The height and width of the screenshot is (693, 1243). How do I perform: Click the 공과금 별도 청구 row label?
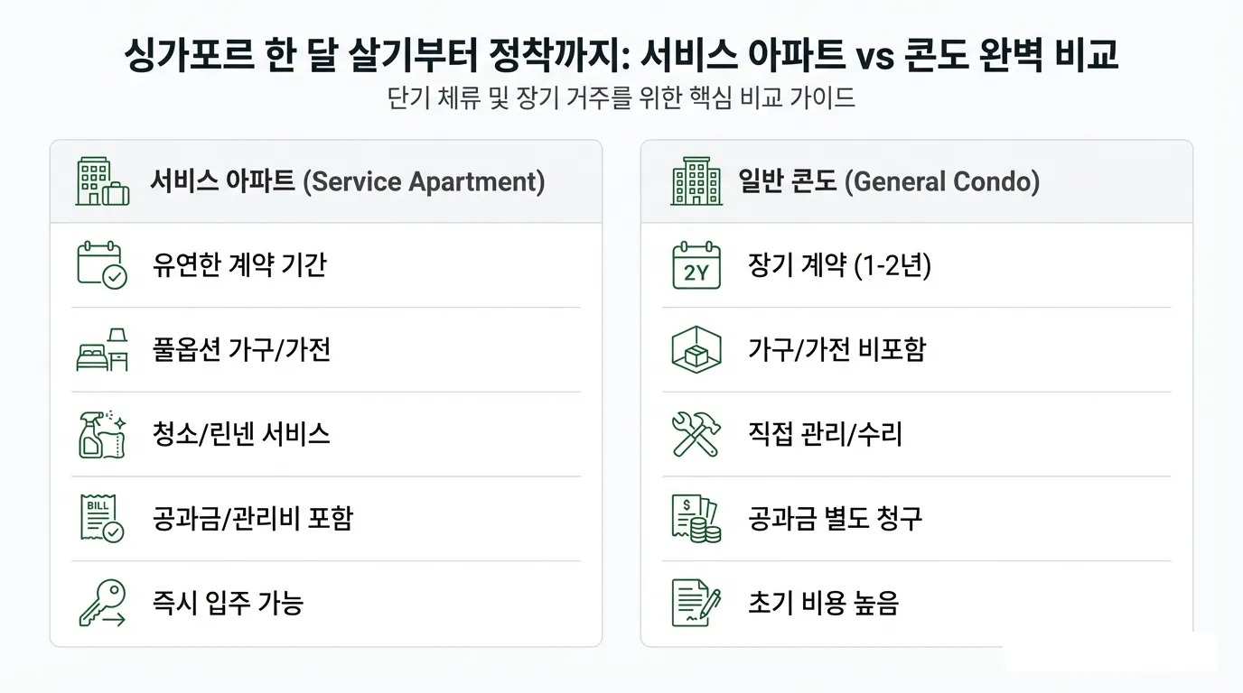click(835, 518)
